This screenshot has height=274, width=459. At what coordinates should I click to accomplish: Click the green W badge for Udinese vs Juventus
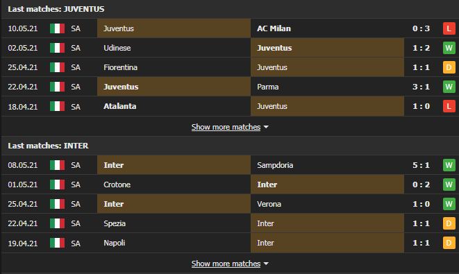(449, 48)
